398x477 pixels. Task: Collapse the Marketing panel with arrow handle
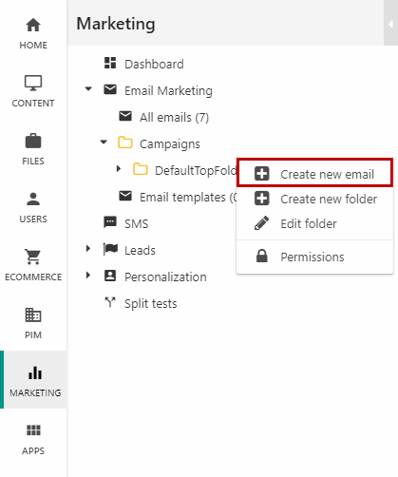(390, 24)
